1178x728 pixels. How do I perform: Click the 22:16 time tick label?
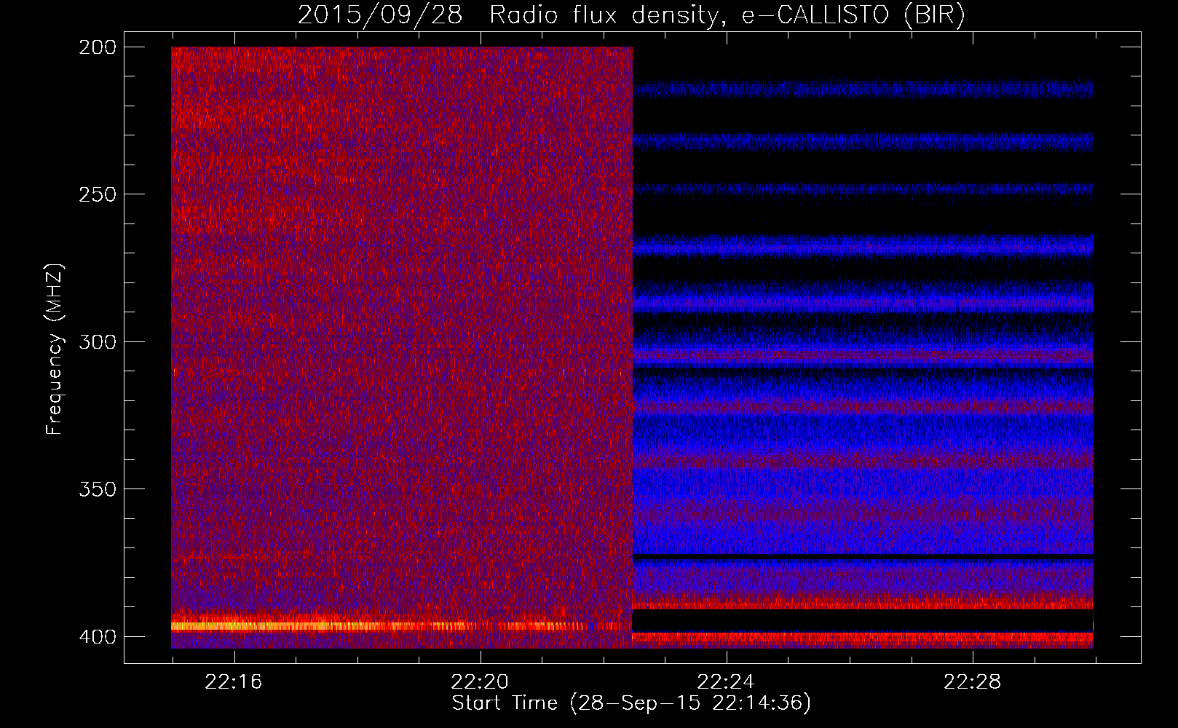pos(234,682)
